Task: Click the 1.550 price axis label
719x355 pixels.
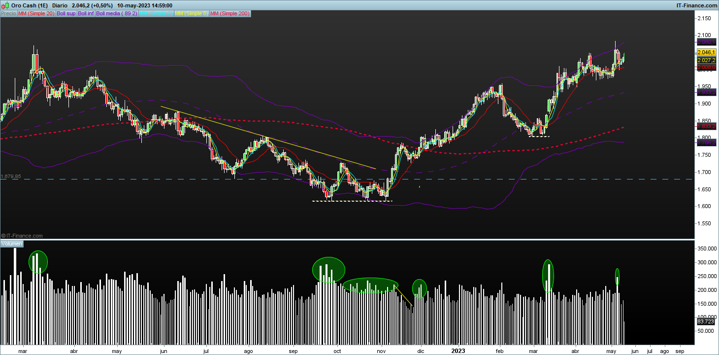Action: 704,223
